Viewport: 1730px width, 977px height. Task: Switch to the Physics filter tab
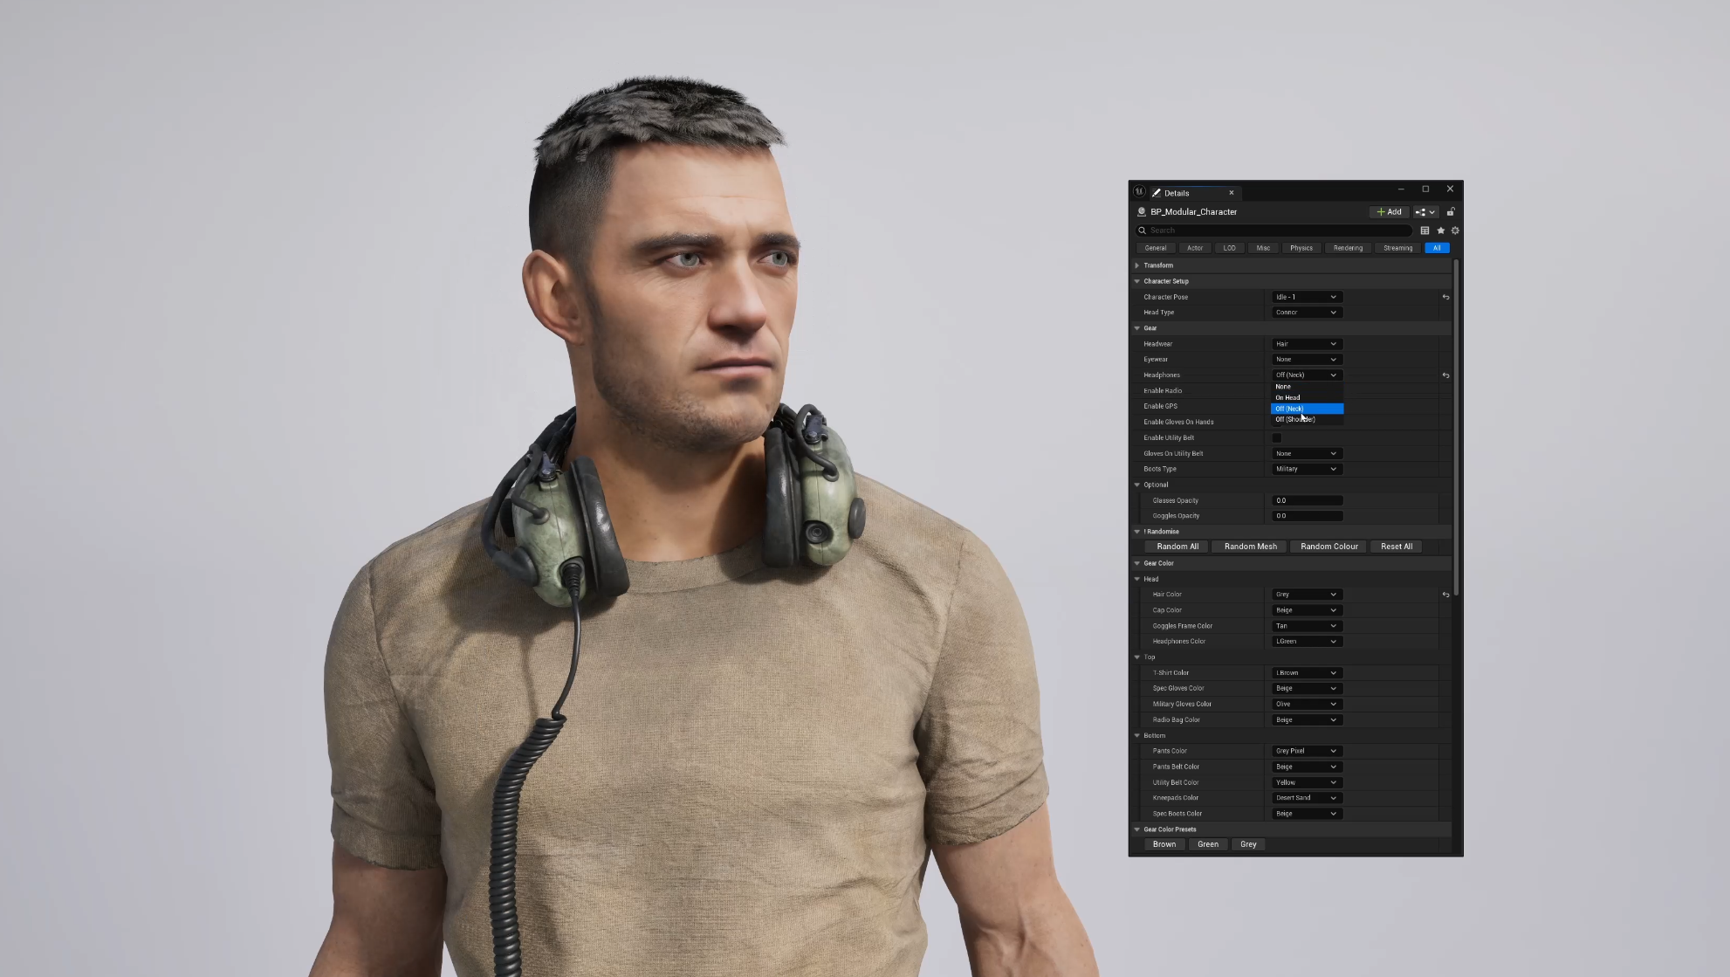(x=1301, y=248)
